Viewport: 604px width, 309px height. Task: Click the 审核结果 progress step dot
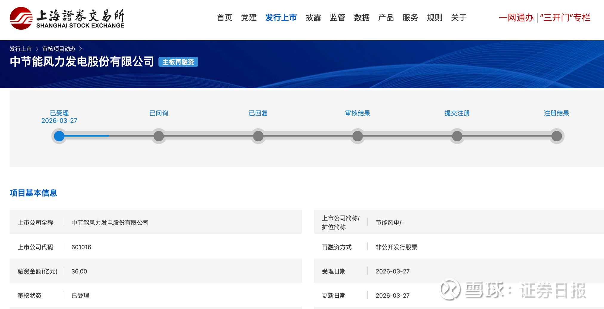(358, 136)
